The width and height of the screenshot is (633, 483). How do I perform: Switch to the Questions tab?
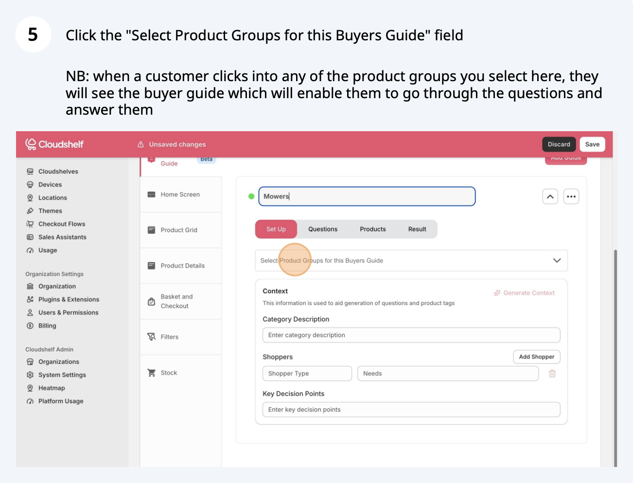click(x=323, y=229)
